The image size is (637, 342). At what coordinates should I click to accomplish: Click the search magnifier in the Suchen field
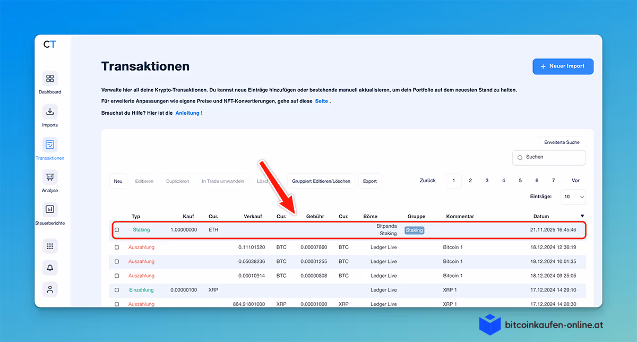point(520,157)
